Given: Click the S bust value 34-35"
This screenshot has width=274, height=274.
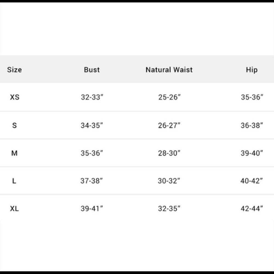Looking at the screenshot, I should tap(92, 125).
